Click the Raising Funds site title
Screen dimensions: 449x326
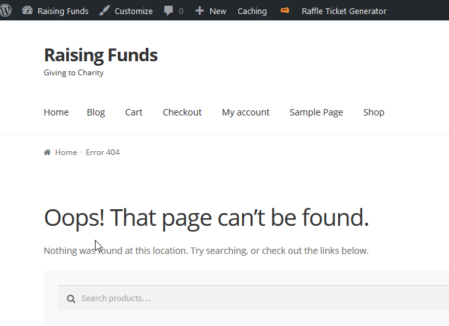(x=101, y=56)
